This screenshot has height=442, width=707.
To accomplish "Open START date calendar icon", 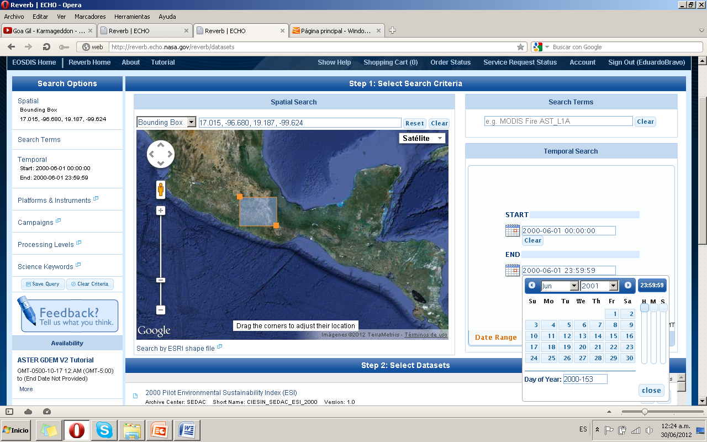I will pos(512,230).
